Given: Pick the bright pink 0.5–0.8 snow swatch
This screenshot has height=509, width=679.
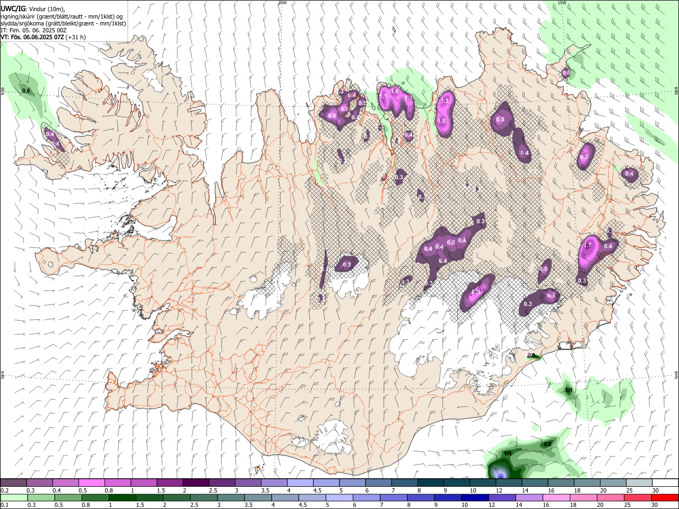Looking at the screenshot, I should coord(91,483).
